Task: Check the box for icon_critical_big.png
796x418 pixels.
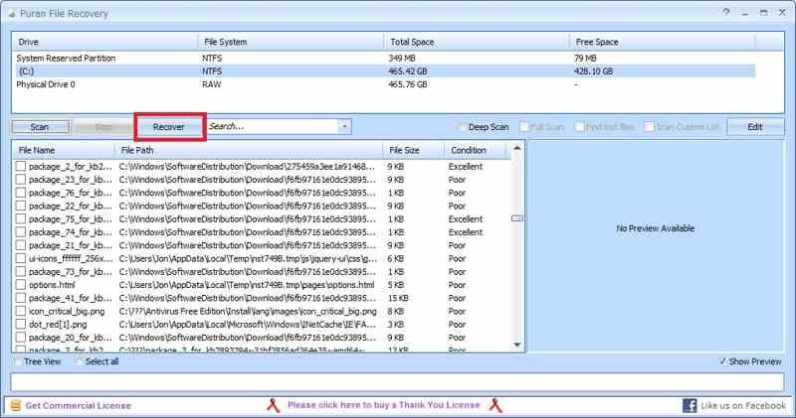Action: [x=21, y=311]
